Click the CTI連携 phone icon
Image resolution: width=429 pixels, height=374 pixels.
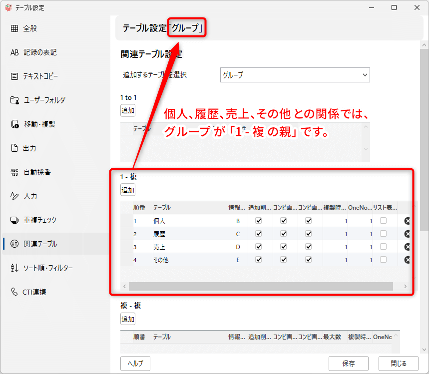click(x=14, y=292)
